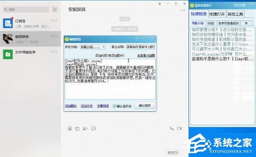Switch to the 其他工具 tab
256x157 pixels.
pyautogui.click(x=235, y=15)
